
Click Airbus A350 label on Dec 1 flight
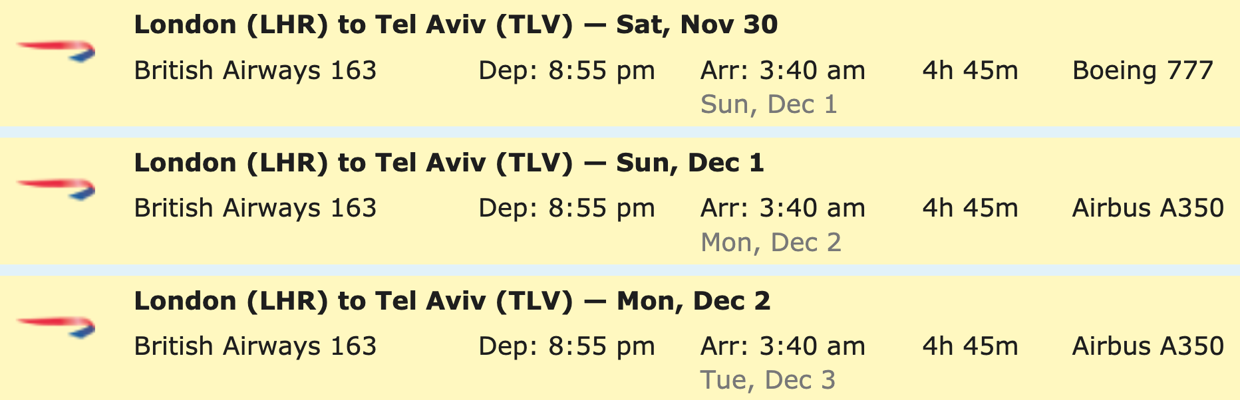1148,209
